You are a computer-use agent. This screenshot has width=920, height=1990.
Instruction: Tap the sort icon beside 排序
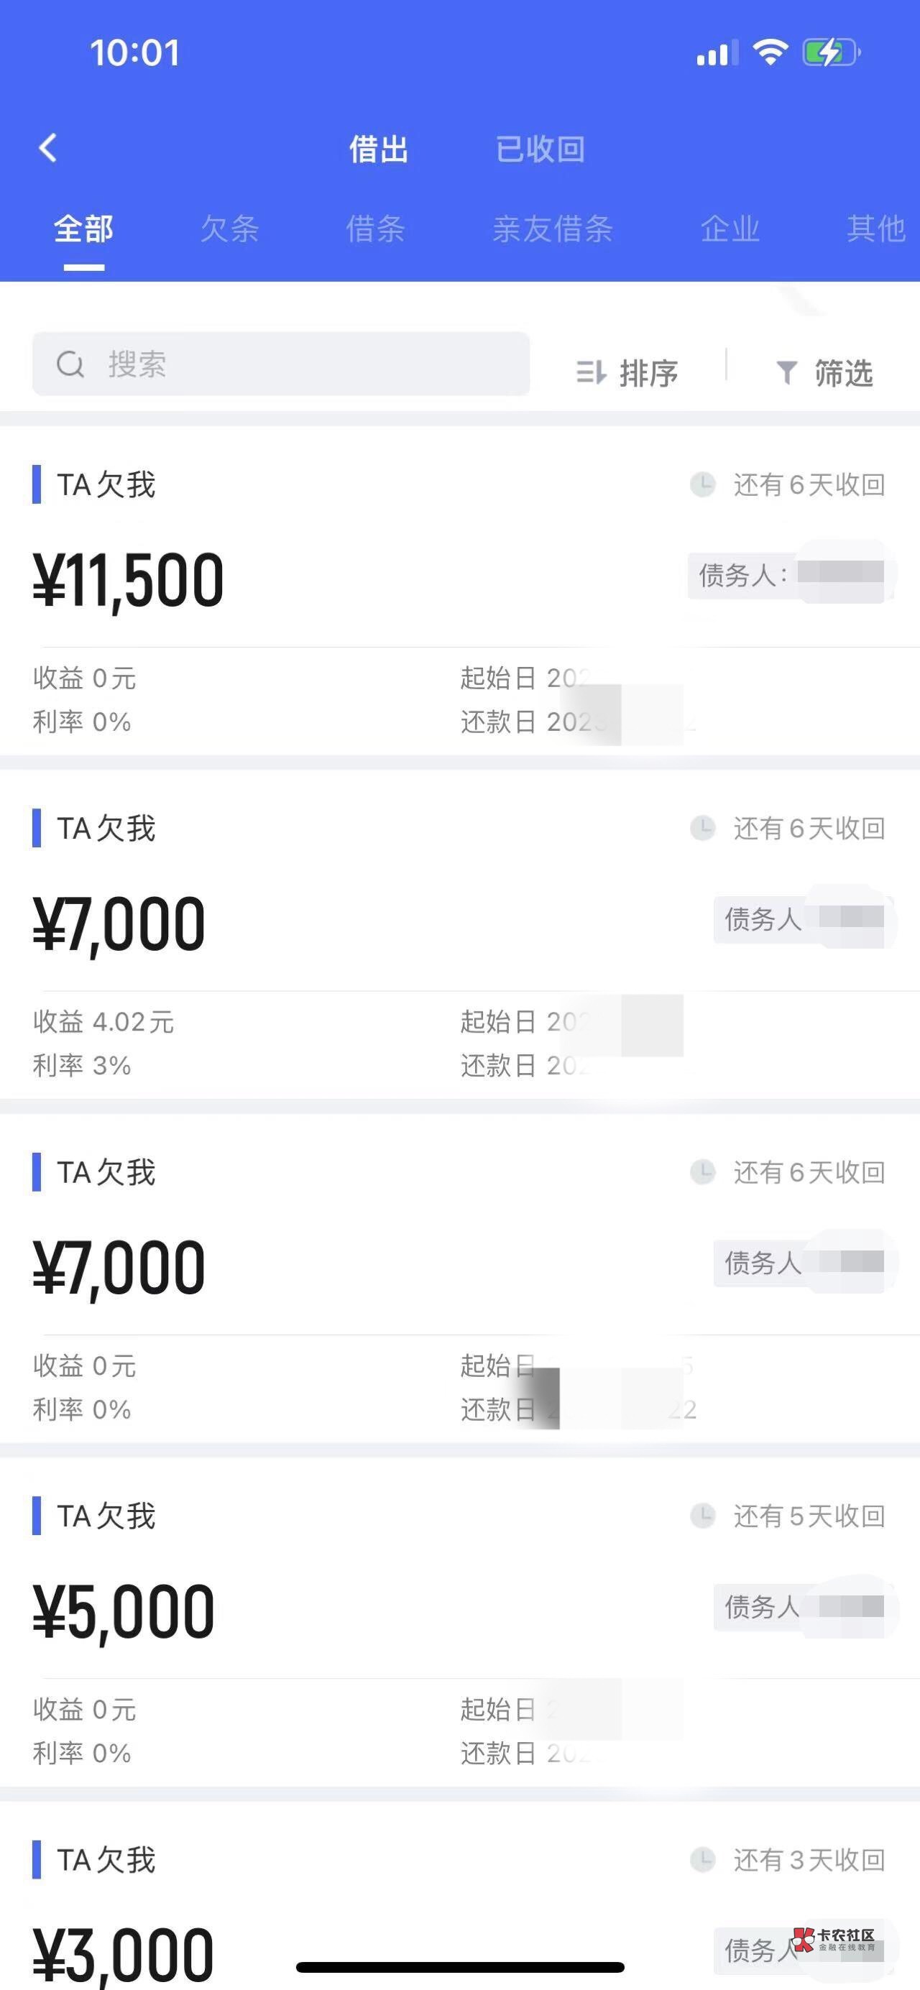tap(591, 372)
